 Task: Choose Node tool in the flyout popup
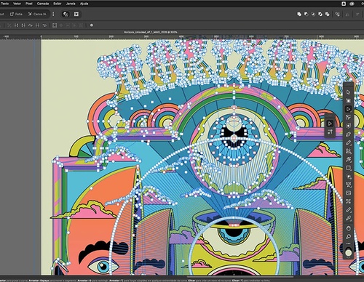click(x=330, y=124)
